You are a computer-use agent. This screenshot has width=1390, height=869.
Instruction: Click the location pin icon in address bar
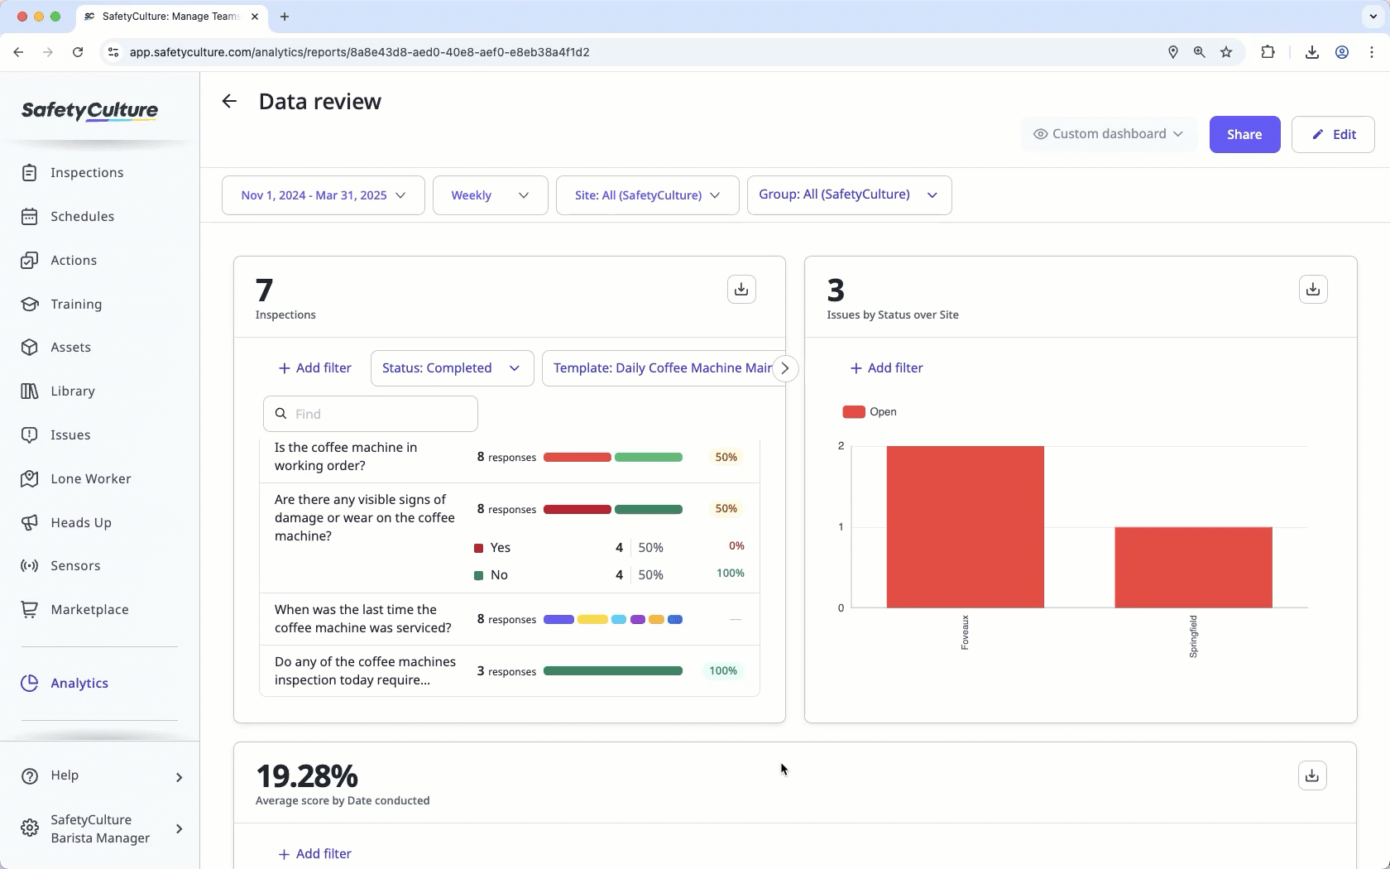(1172, 52)
